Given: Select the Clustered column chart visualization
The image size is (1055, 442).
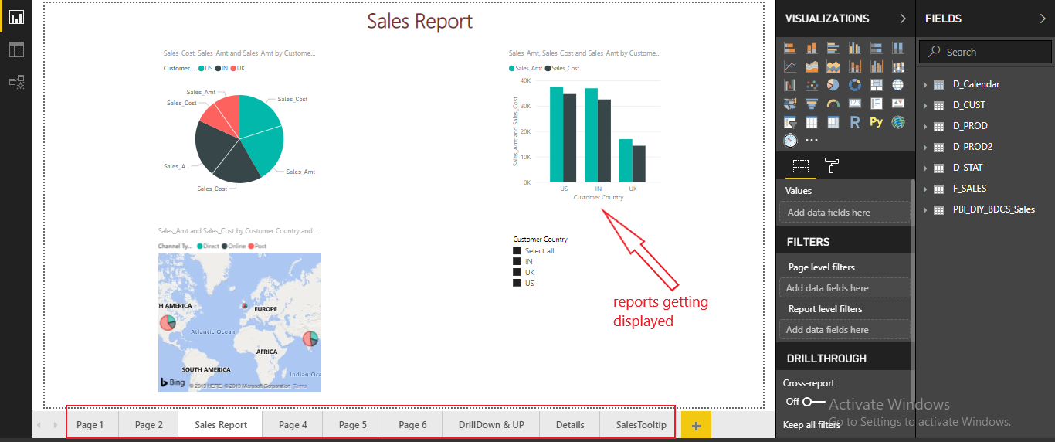Looking at the screenshot, I should click(855, 48).
